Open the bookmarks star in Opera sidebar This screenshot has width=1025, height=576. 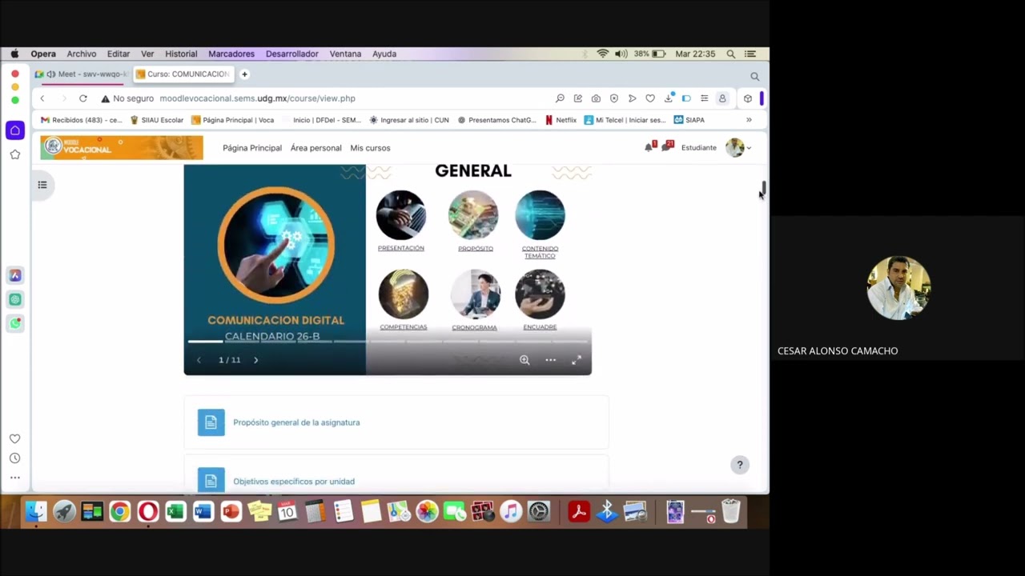[x=15, y=154]
